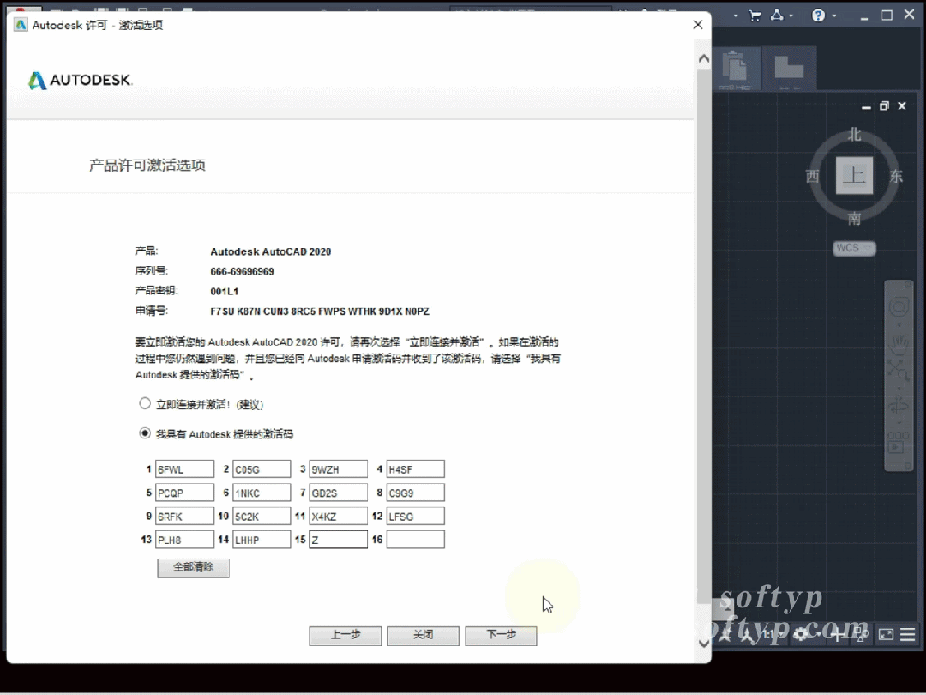Click activation code field 13 containing PLH8
The height and width of the screenshot is (695, 926).
tap(185, 540)
